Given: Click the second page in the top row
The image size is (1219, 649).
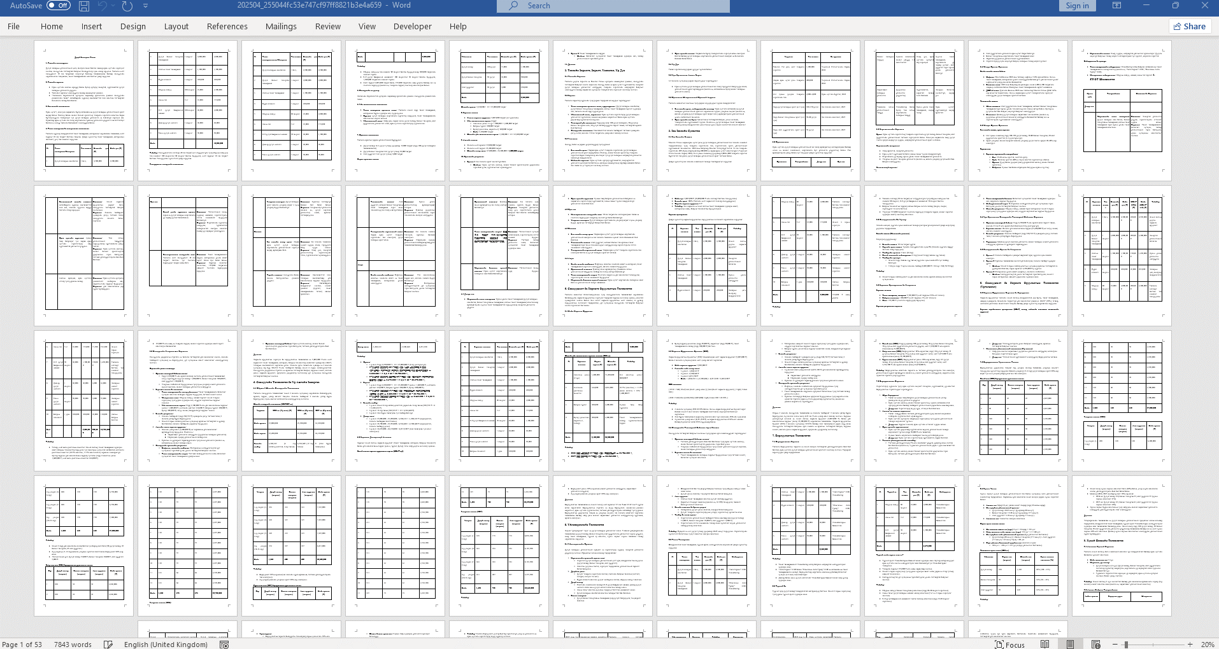Looking at the screenshot, I should (188, 111).
